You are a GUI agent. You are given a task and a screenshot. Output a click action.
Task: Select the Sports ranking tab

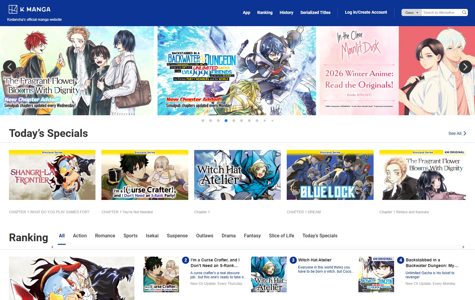(x=130, y=236)
